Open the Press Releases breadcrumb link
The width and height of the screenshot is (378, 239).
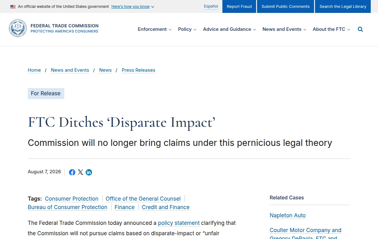(138, 70)
